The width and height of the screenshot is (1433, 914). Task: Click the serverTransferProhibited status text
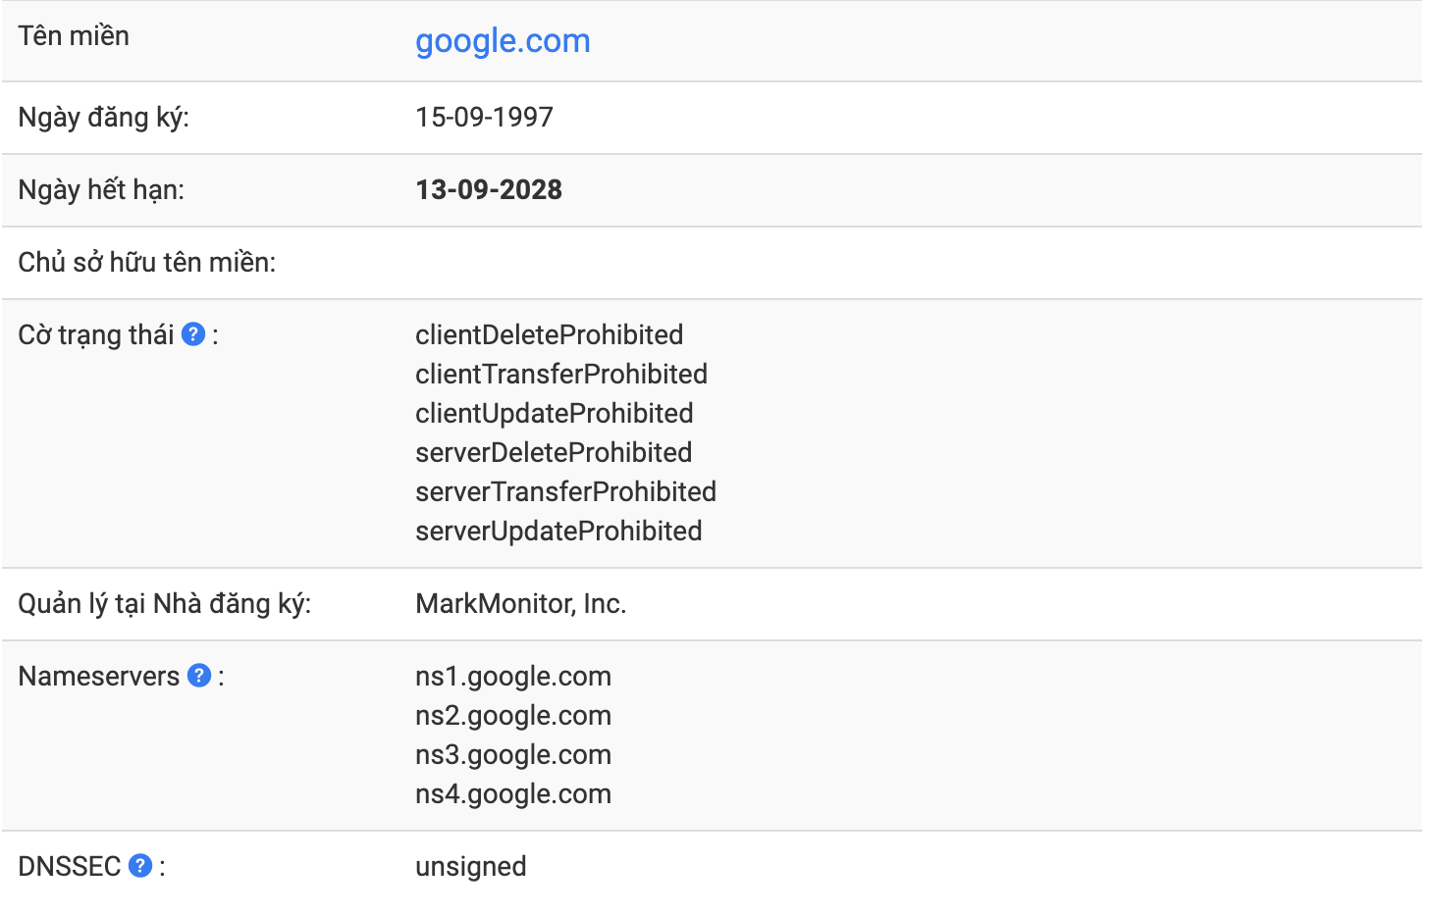tap(565, 492)
